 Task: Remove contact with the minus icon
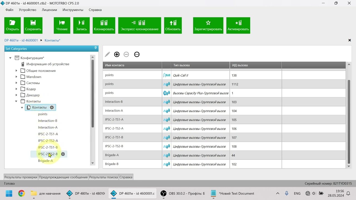tap(126, 54)
